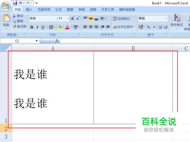The width and height of the screenshot is (190, 142).
Task: Save the workbook from quick access toolbar
Action: (x=15, y=3)
